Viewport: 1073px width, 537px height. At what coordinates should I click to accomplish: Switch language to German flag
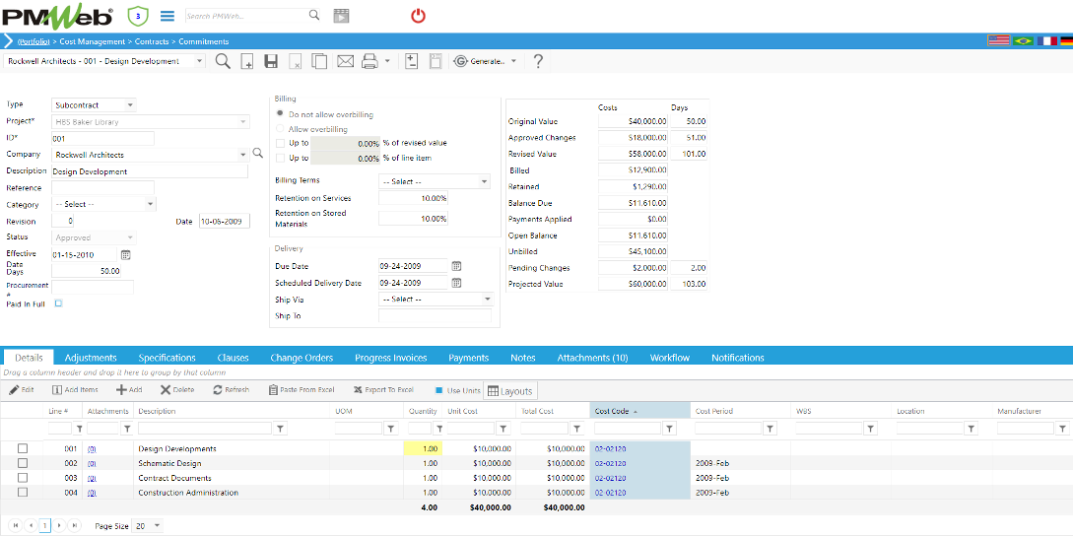1066,41
